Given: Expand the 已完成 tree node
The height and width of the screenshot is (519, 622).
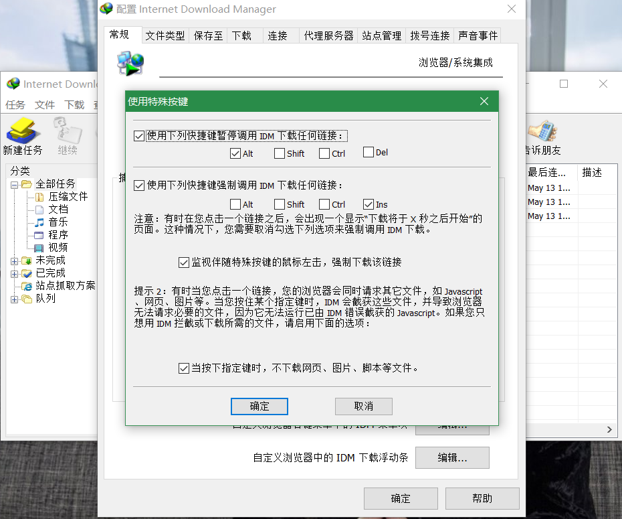Looking at the screenshot, I should click(14, 274).
